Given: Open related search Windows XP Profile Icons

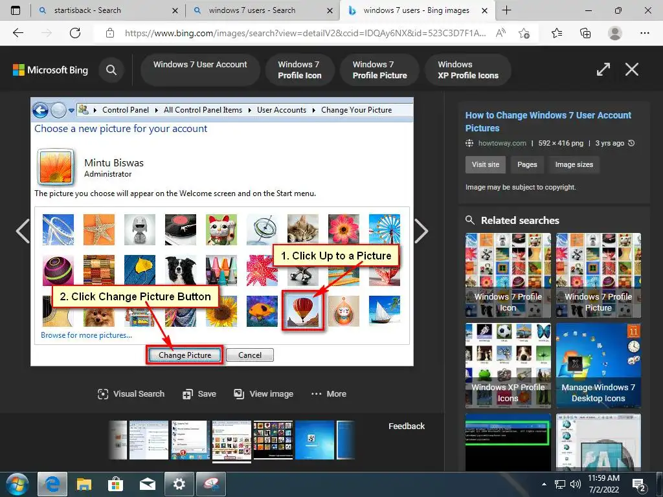Looking at the screenshot, I should pos(508,366).
